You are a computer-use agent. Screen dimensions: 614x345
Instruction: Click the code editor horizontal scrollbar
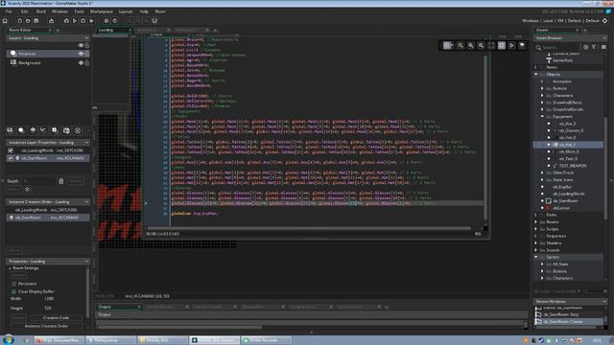[309, 228]
